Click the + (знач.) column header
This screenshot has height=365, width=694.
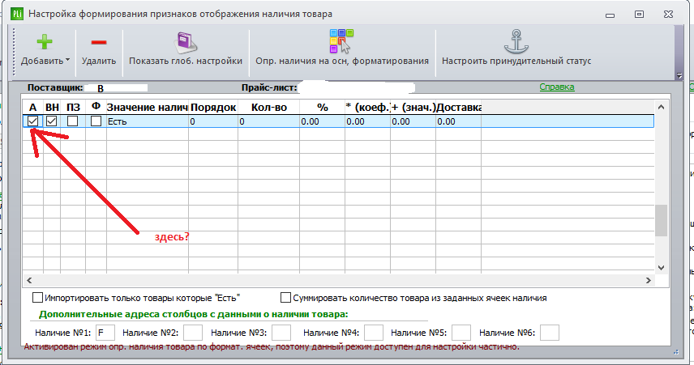413,108
